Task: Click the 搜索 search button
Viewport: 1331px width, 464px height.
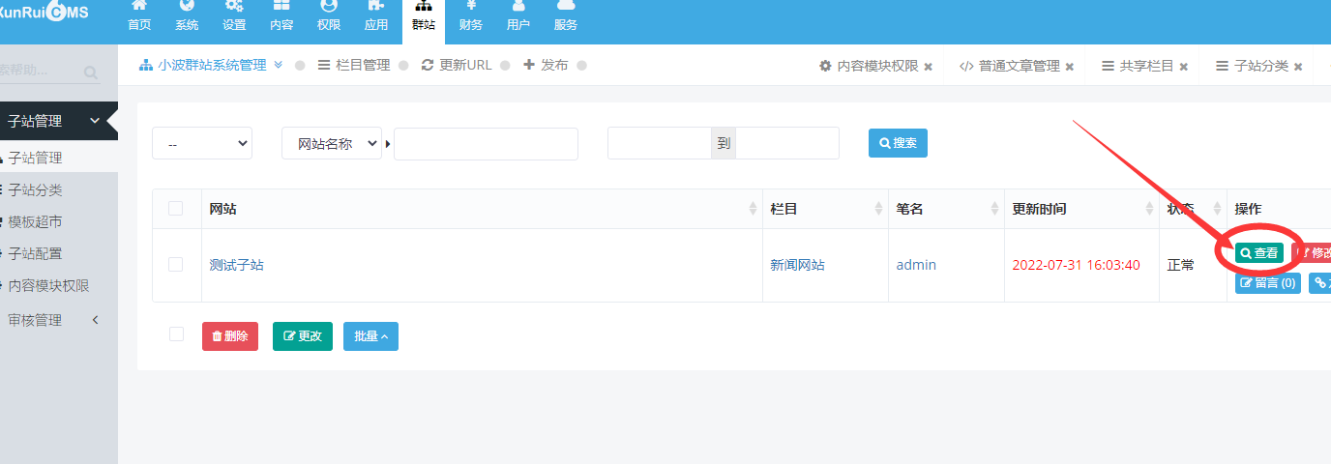Action: click(898, 143)
